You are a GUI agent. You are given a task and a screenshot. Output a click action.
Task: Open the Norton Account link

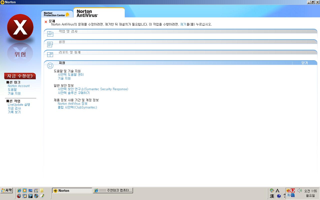click(19, 86)
